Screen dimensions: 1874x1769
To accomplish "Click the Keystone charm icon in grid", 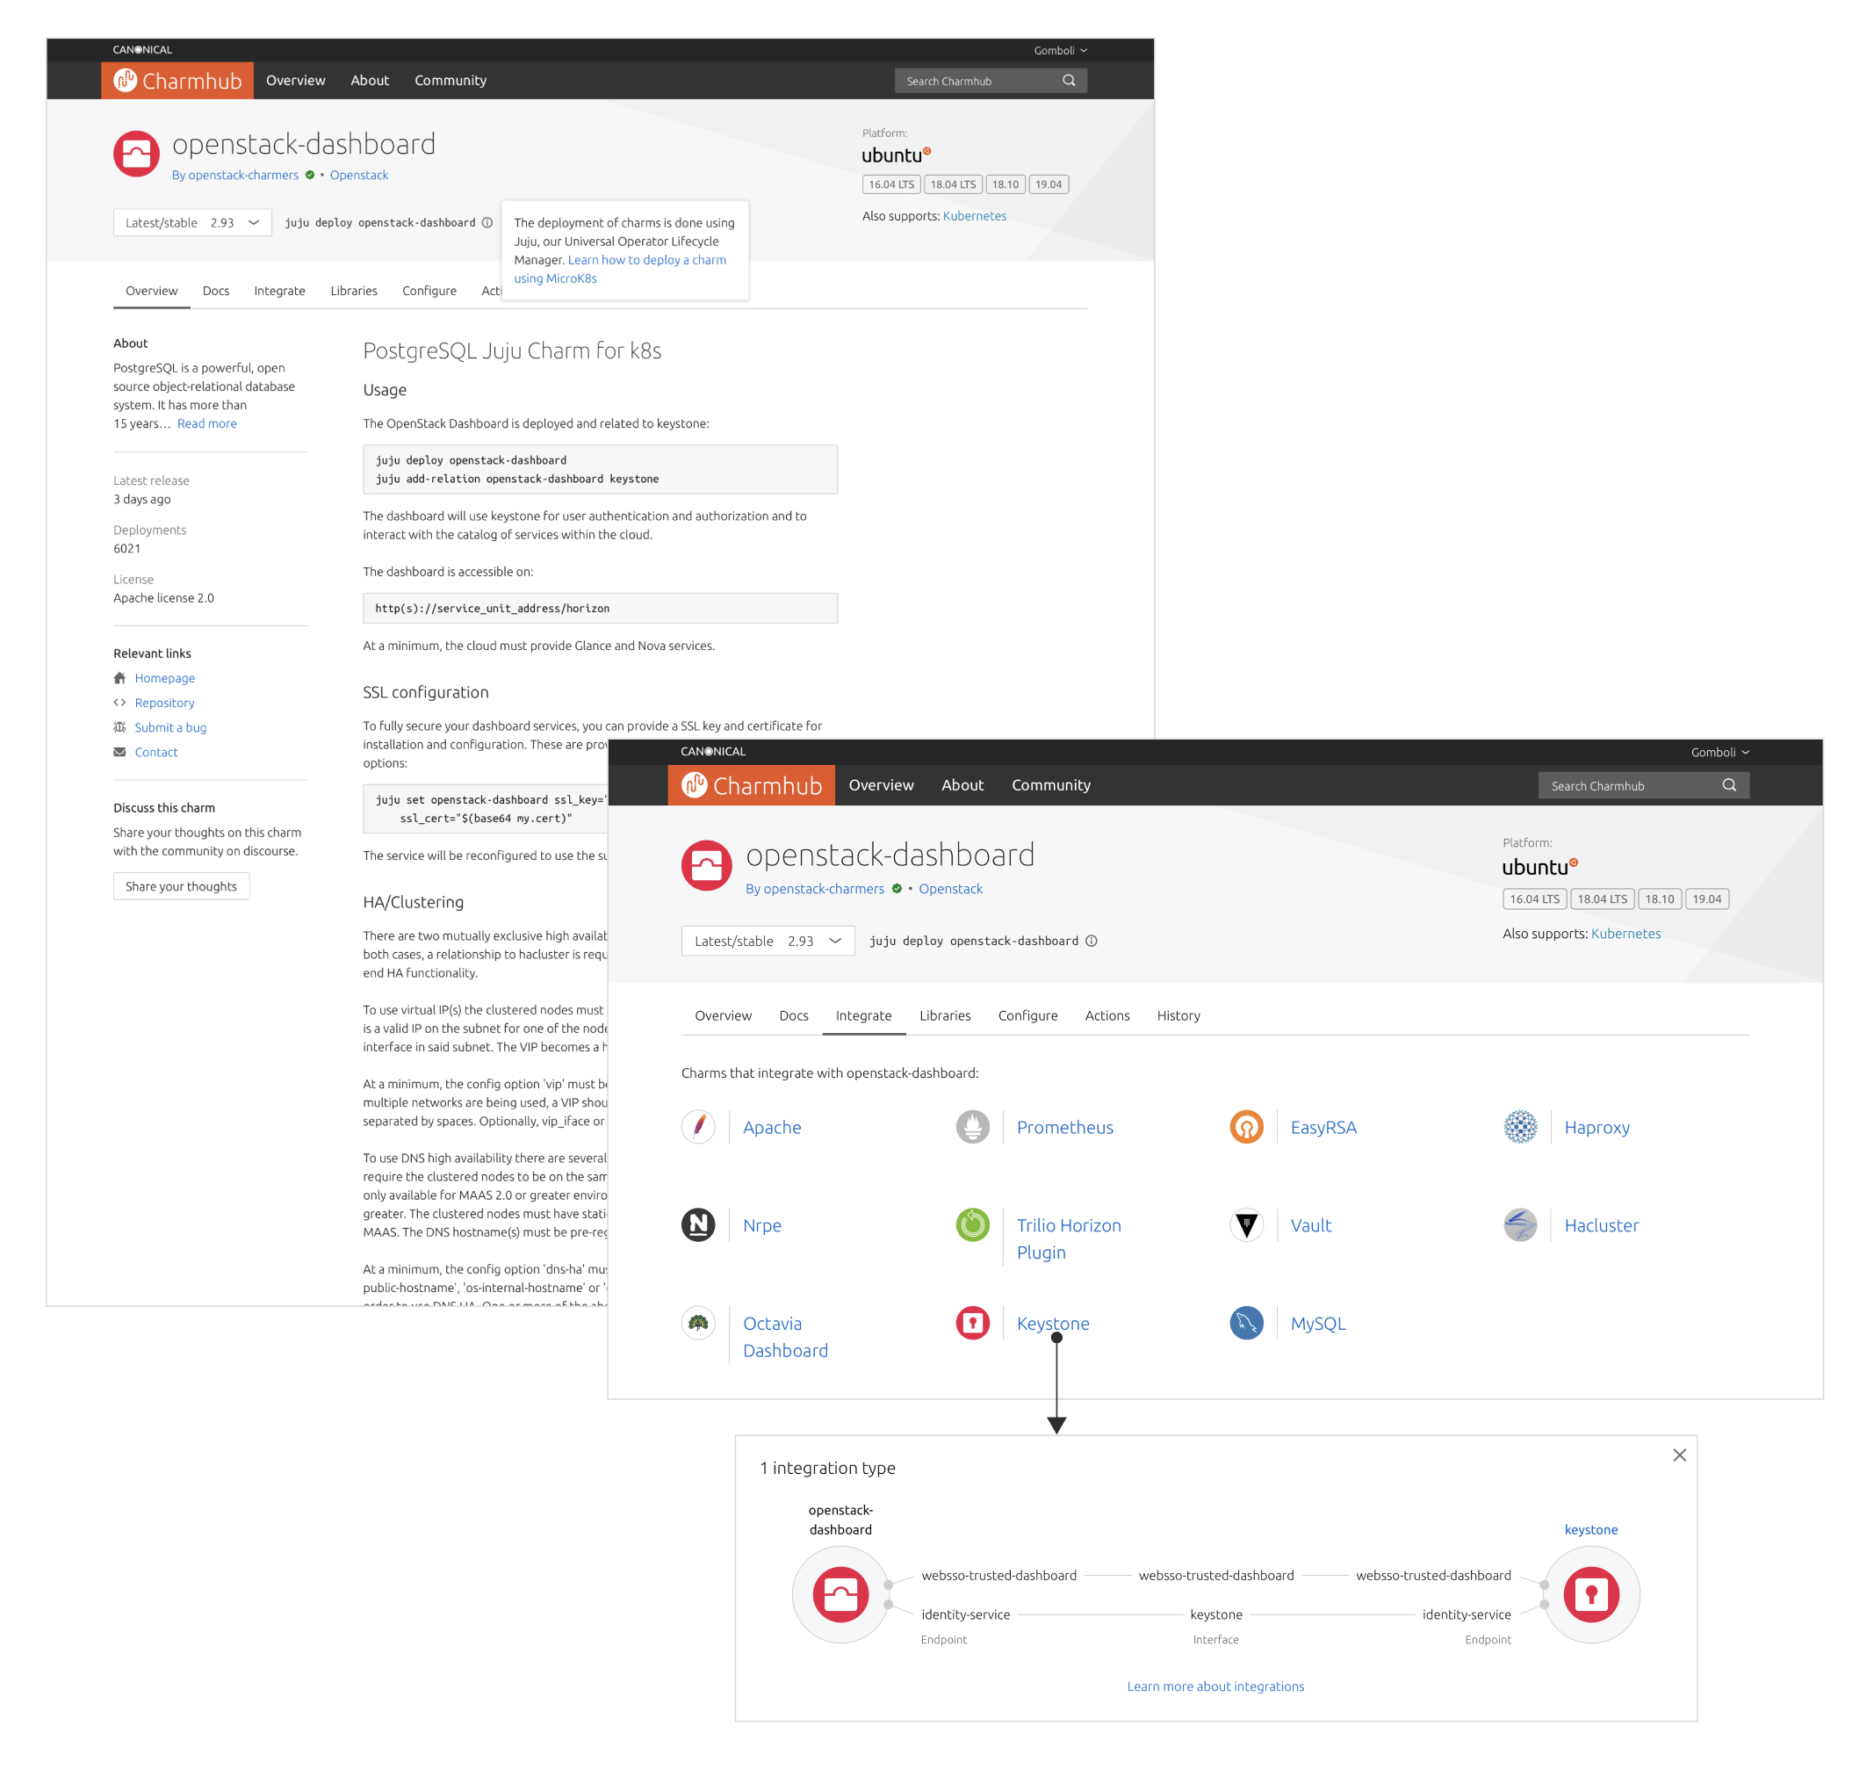I will [973, 1323].
